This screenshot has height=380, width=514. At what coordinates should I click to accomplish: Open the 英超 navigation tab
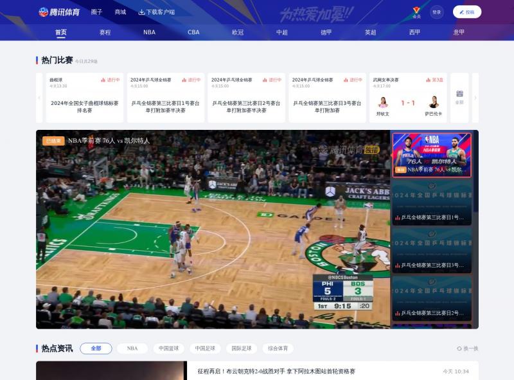371,32
